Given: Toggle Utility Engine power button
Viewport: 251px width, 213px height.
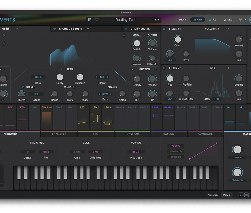Looking at the screenshot, I should pyautogui.click(x=126, y=29).
